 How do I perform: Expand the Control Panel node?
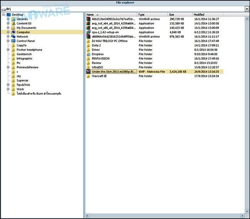(x=8, y=41)
